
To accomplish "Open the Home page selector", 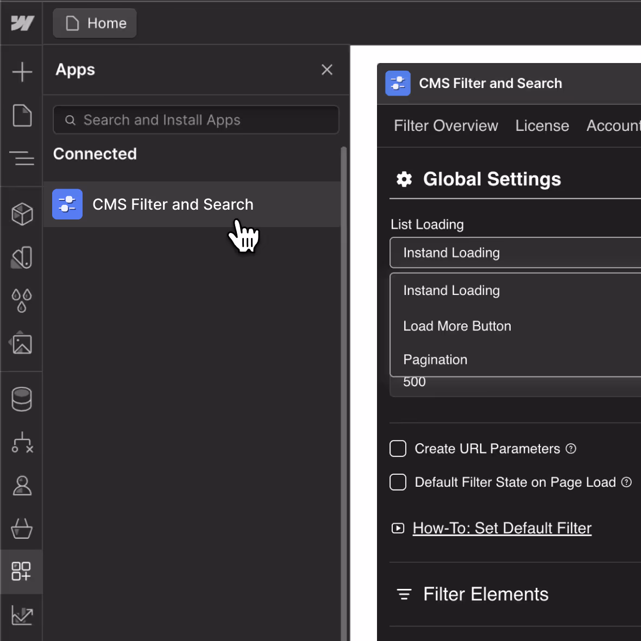I will tap(95, 23).
